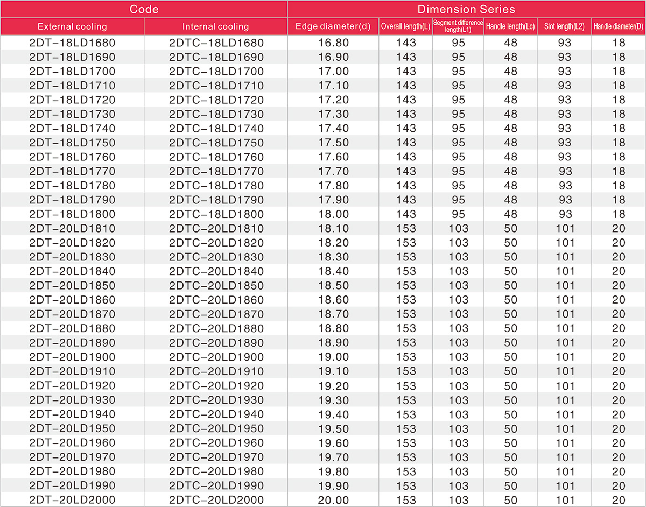
Task: Click edge diameter value 18.60
Action: click(333, 299)
